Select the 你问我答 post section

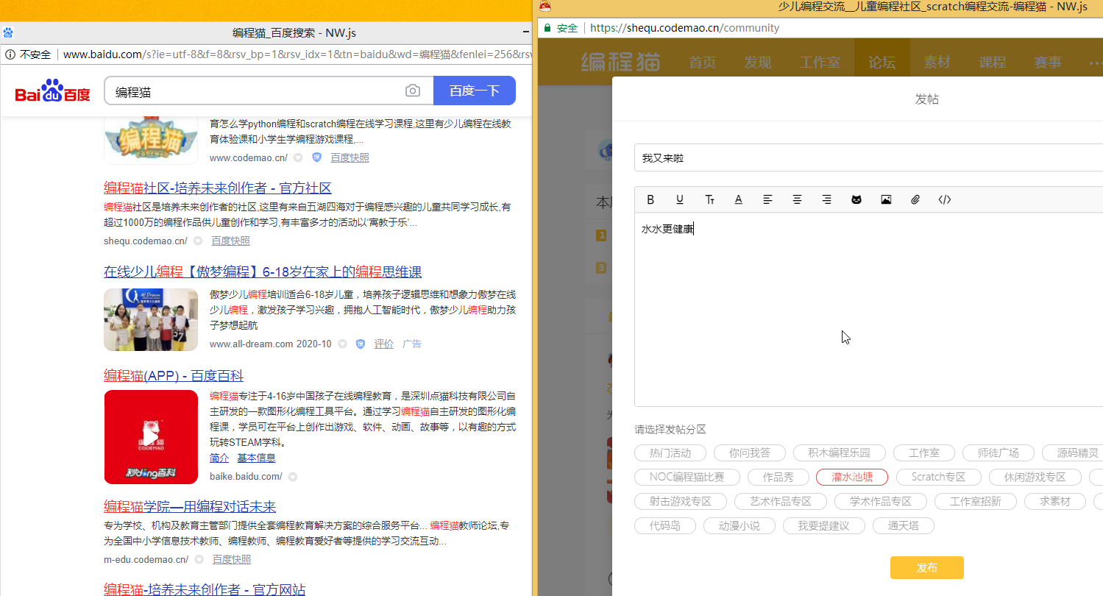click(x=750, y=453)
